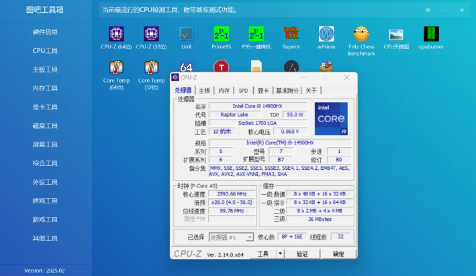Viewport: 476px width, 276px height.
Task: Open the 工具 button dropdown arrow
Action: point(280,254)
